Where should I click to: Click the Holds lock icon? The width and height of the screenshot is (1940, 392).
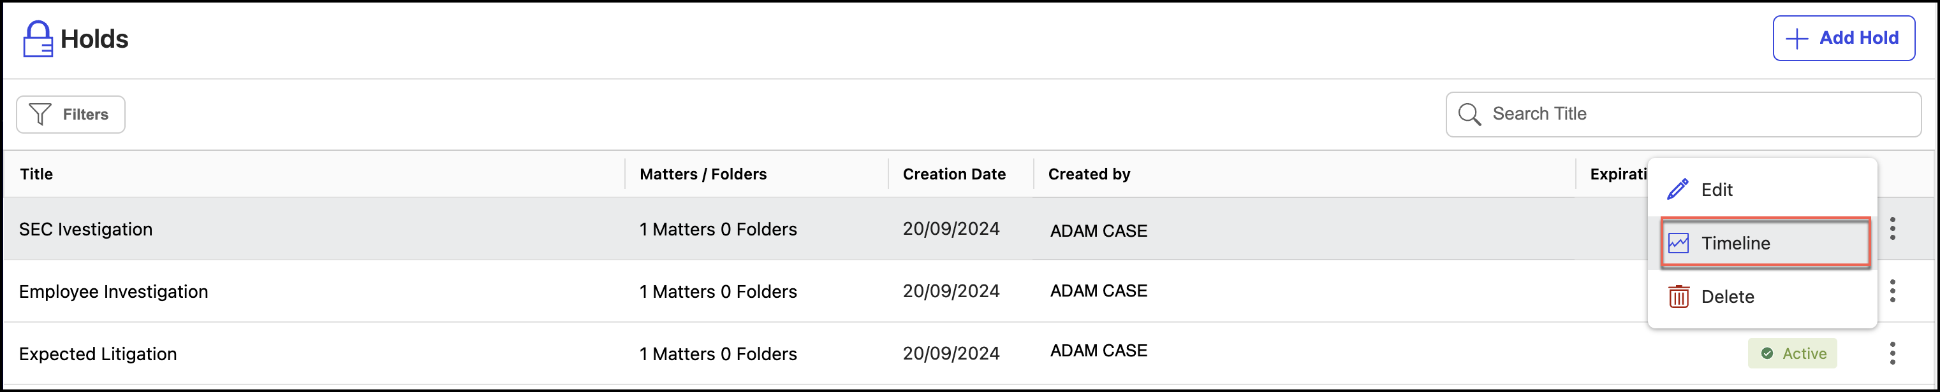click(x=38, y=39)
